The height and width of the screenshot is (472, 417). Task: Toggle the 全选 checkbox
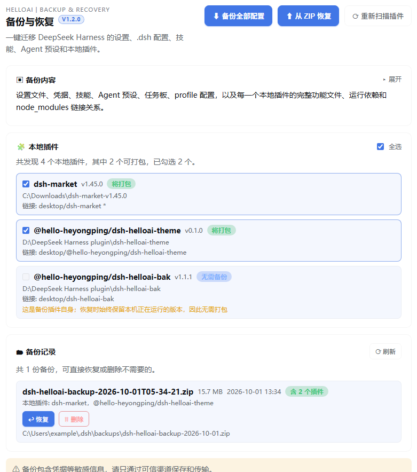(380, 147)
